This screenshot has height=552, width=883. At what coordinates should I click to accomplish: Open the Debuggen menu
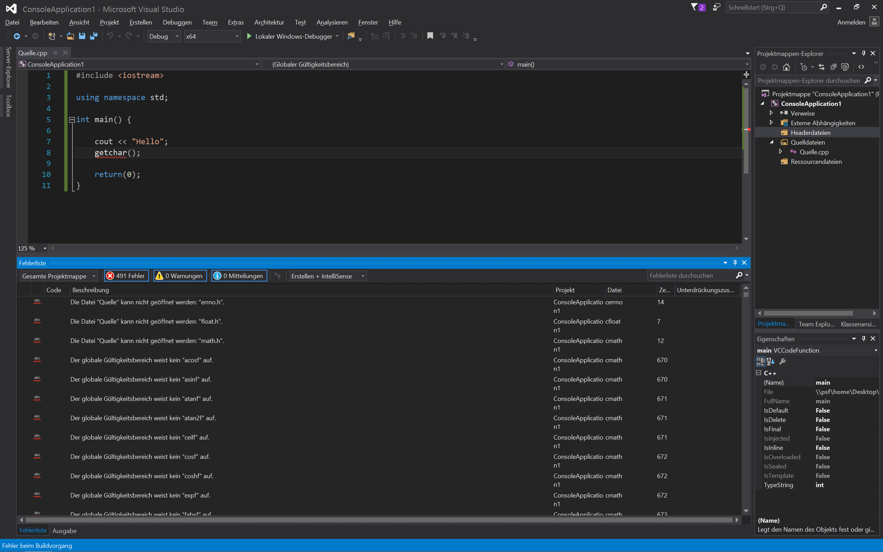click(x=177, y=22)
